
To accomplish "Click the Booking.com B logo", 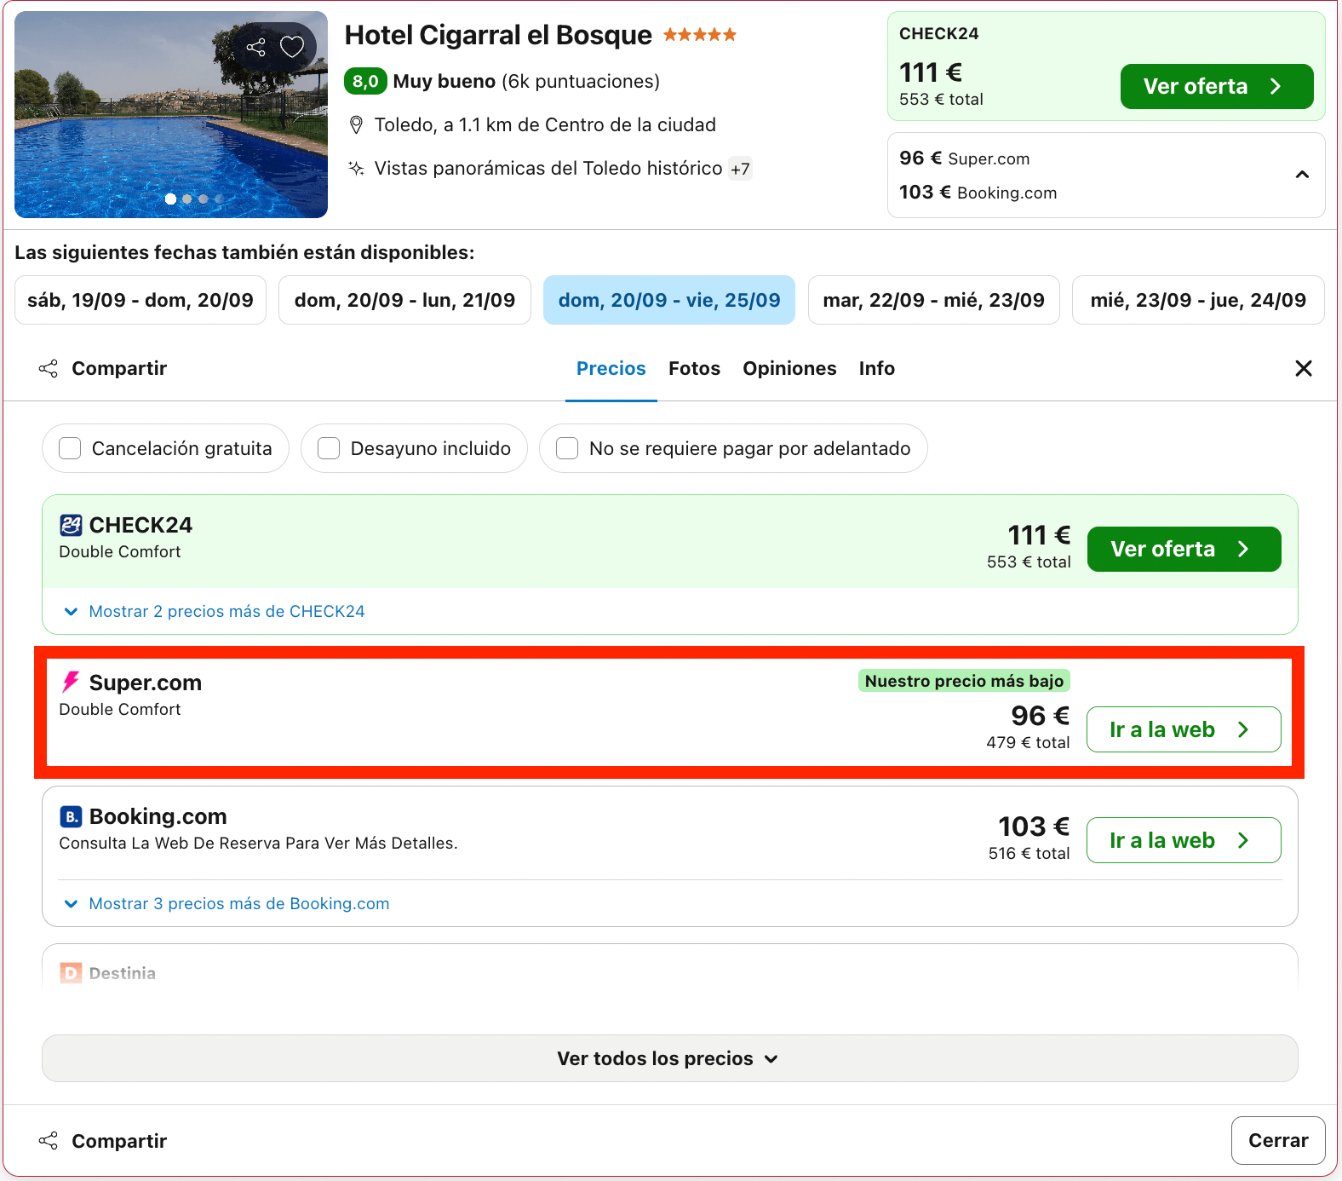I will click(x=71, y=816).
